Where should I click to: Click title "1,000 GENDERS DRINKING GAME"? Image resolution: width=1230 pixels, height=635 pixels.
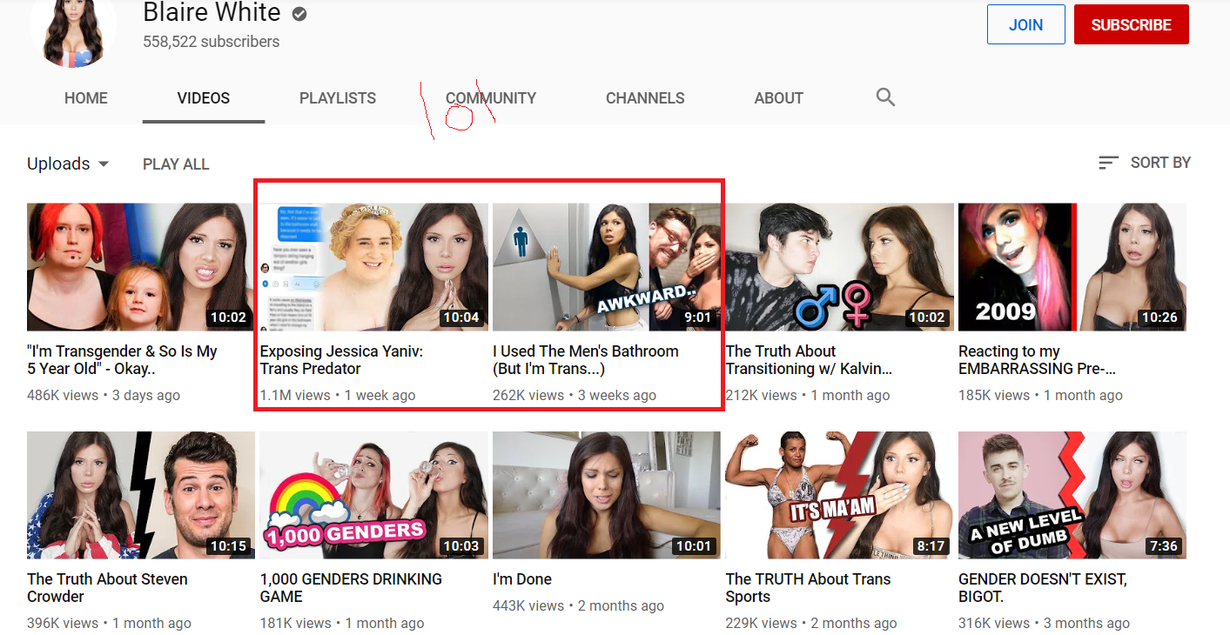pyautogui.click(x=351, y=588)
